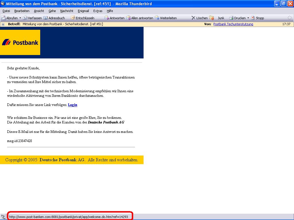Click 'Sehr geehrter Kunde,' greeting text
Viewport: 294px width, 220px height.
pos(23,68)
